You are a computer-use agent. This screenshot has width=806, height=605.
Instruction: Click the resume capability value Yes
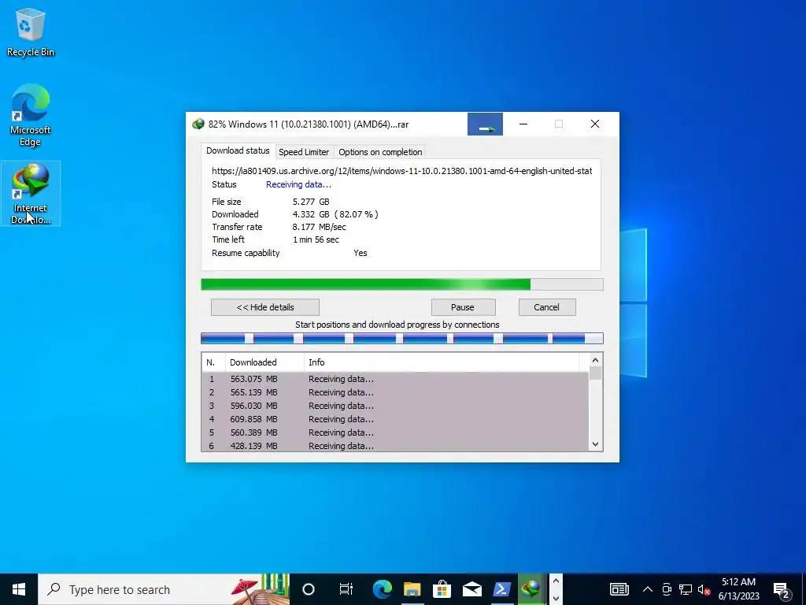(x=360, y=253)
